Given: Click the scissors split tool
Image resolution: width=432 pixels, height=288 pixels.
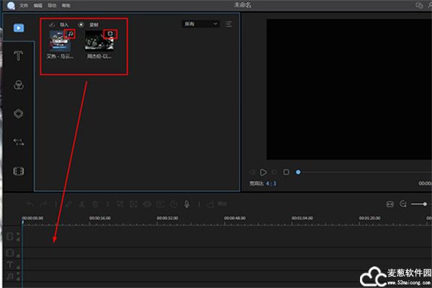Looking at the screenshot, I should (x=82, y=204).
